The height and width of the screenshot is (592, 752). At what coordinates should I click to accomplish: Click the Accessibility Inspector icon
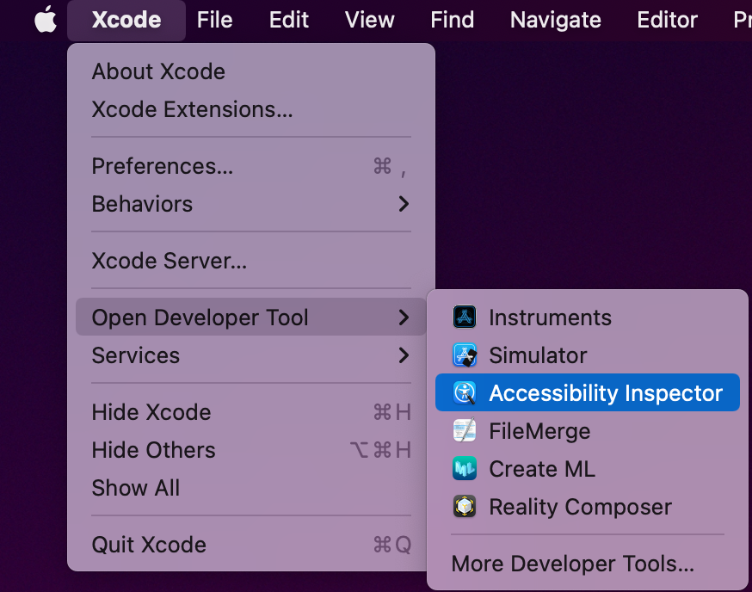pyautogui.click(x=465, y=393)
